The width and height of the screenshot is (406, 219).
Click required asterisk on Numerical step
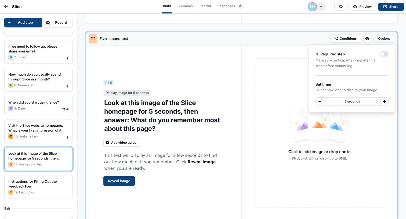coord(67,86)
